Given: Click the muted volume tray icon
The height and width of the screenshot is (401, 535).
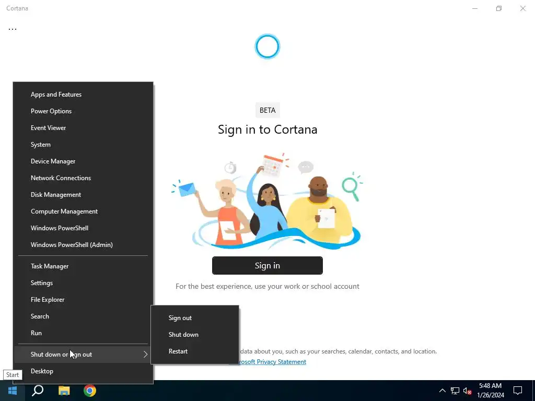Looking at the screenshot, I should click(x=468, y=391).
